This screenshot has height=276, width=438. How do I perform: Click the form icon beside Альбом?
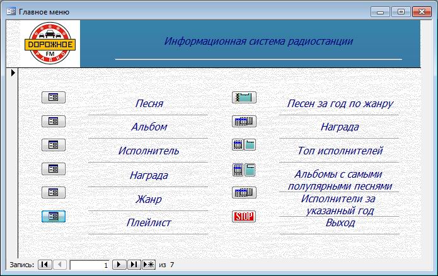click(x=54, y=121)
